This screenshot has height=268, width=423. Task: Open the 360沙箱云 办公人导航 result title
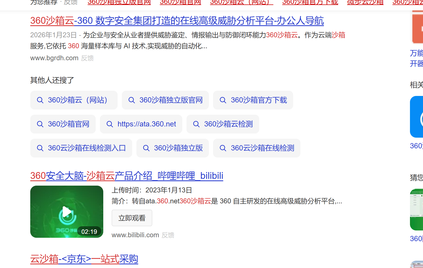177,21
